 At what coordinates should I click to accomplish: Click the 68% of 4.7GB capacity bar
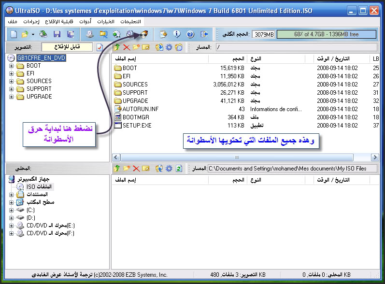coord(327,34)
